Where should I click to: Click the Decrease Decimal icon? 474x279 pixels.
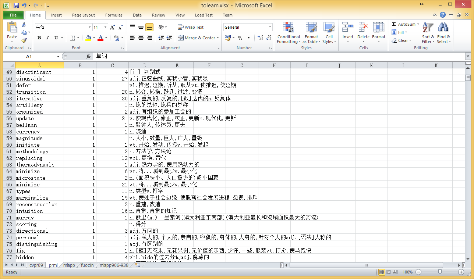[269, 38]
